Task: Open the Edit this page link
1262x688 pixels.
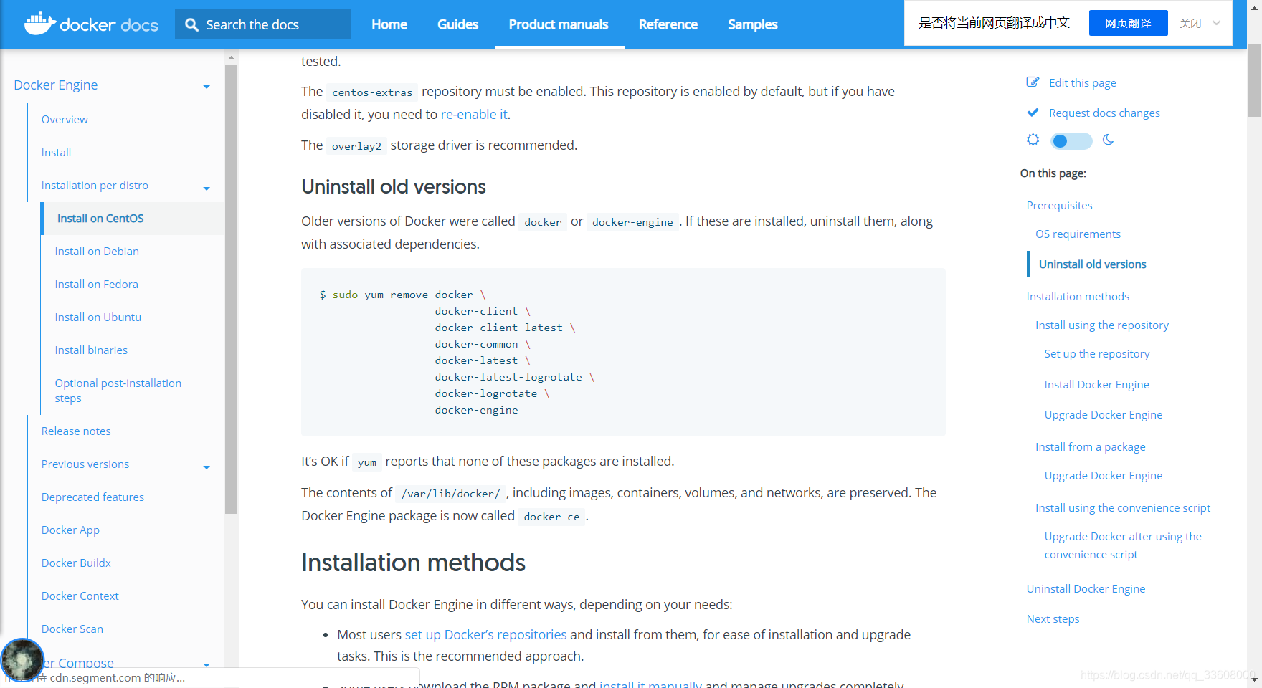Action: click(x=1082, y=82)
